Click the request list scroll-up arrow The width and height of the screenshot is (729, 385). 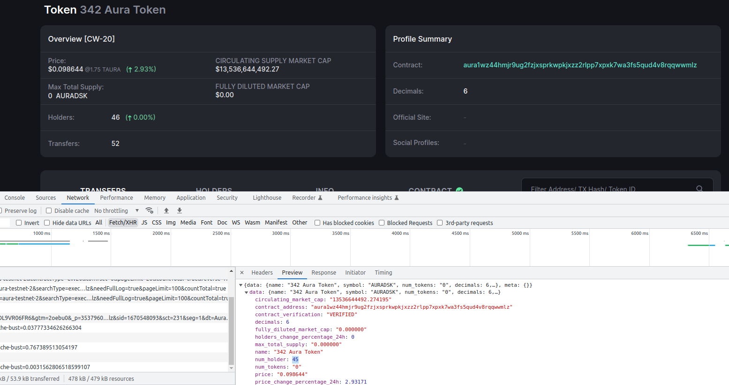pyautogui.click(x=231, y=271)
